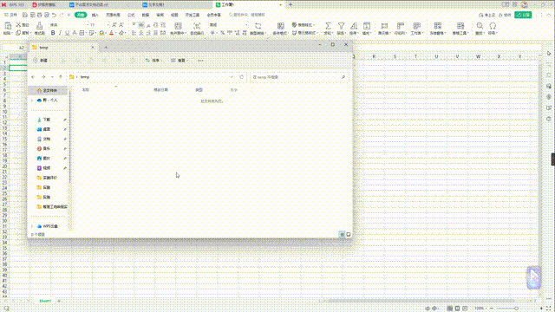Click the Symbol omega icon
555x312 pixels.
click(x=493, y=26)
